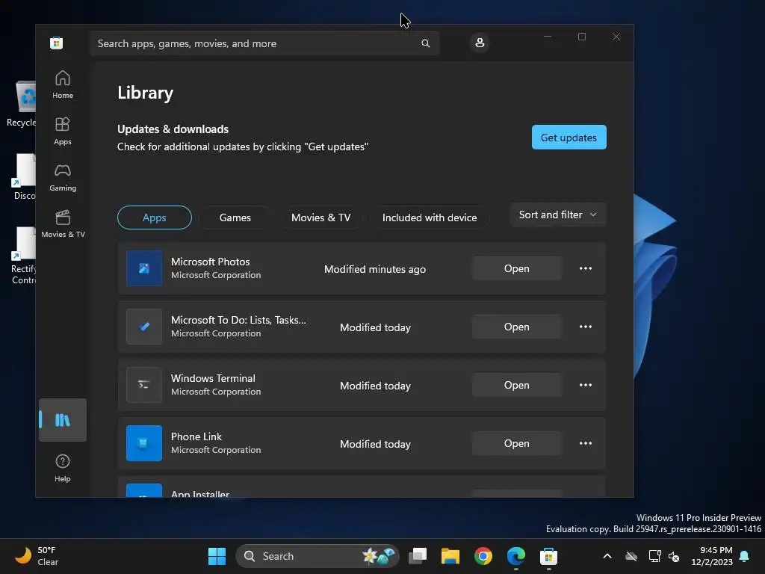Select the Games filter tab
This screenshot has height=574, width=765.
tap(235, 217)
